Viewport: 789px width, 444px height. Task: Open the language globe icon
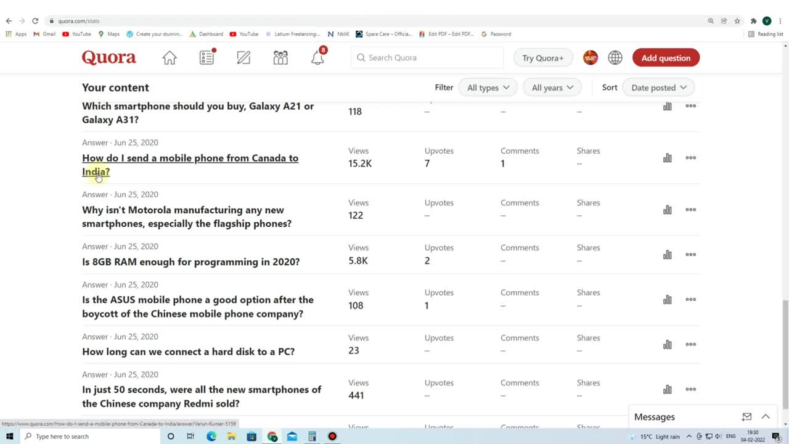(615, 58)
